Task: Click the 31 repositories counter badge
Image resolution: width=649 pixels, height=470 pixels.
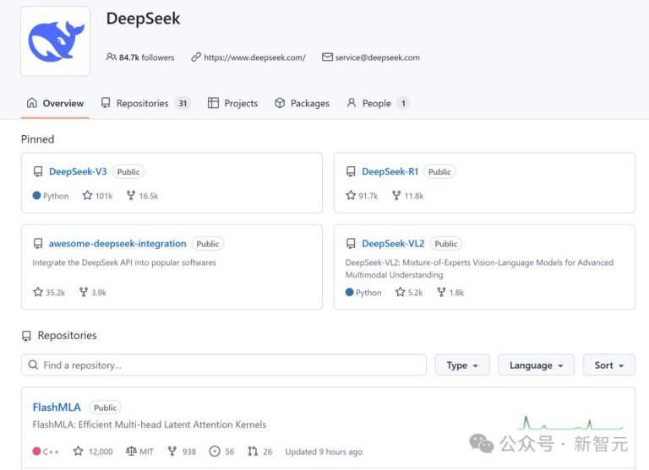Action: (x=183, y=103)
